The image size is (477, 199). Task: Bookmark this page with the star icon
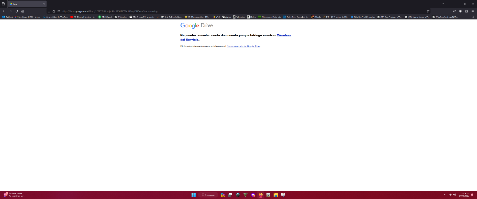pos(428,11)
